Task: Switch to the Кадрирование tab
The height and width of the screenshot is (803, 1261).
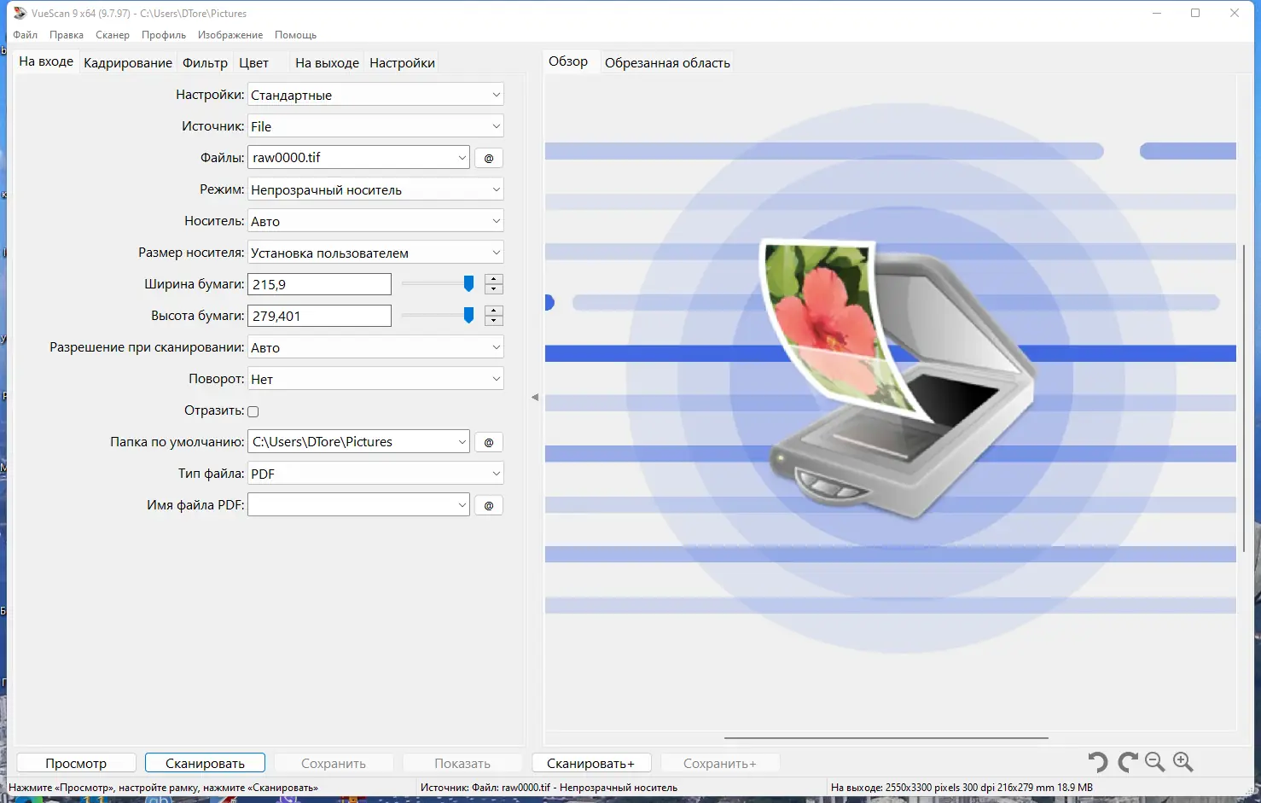Action: (x=127, y=61)
